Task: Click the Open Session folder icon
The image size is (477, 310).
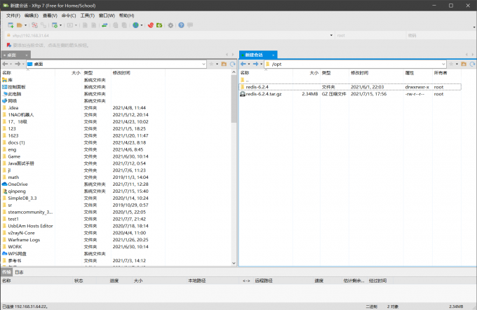Action: (x=20, y=25)
